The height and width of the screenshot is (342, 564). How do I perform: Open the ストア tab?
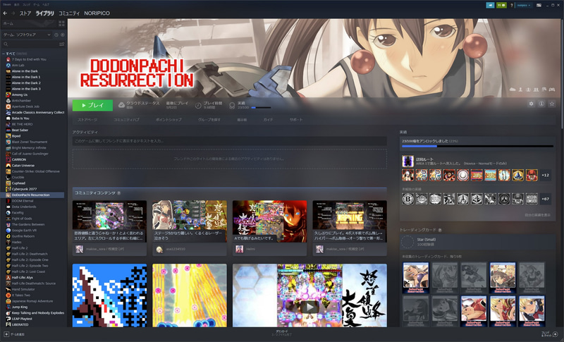click(25, 13)
